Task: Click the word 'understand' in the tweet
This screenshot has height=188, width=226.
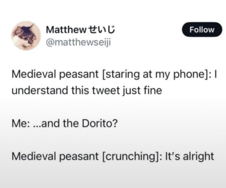Action: coord(40,91)
